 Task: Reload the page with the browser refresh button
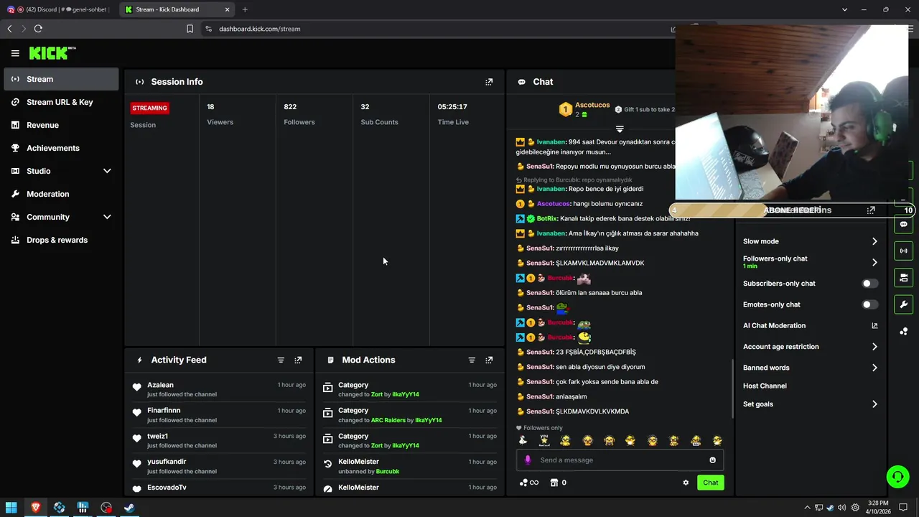pos(38,29)
